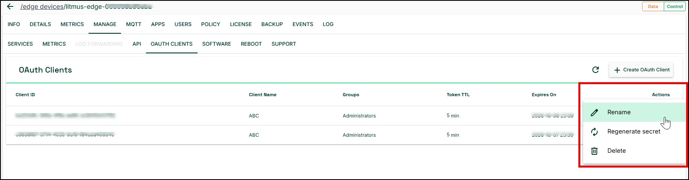The height and width of the screenshot is (180, 689).
Task: Click the Token TTL column header
Action: click(458, 95)
